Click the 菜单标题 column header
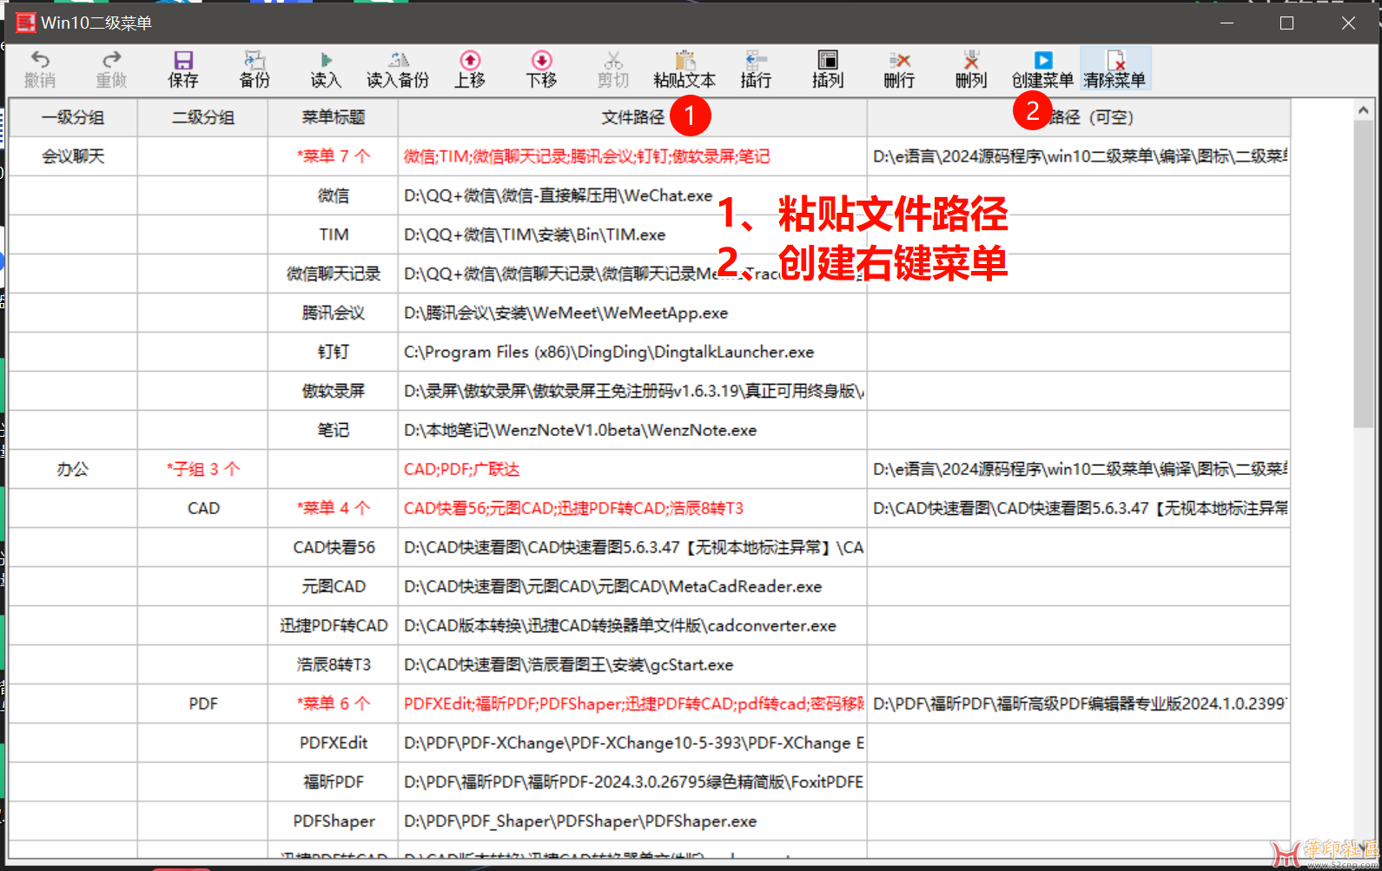The image size is (1382, 871). (x=334, y=117)
